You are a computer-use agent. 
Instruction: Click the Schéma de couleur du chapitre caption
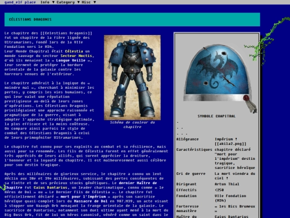[x=132, y=124]
